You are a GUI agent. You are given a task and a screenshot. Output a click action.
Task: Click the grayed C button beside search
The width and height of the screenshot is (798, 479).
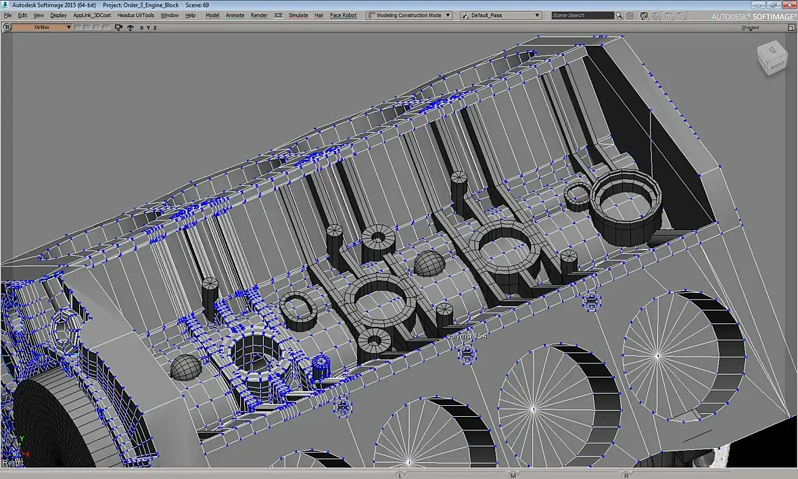630,15
